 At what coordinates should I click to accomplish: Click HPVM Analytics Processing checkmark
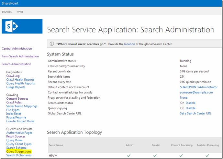[x=207, y=155]
